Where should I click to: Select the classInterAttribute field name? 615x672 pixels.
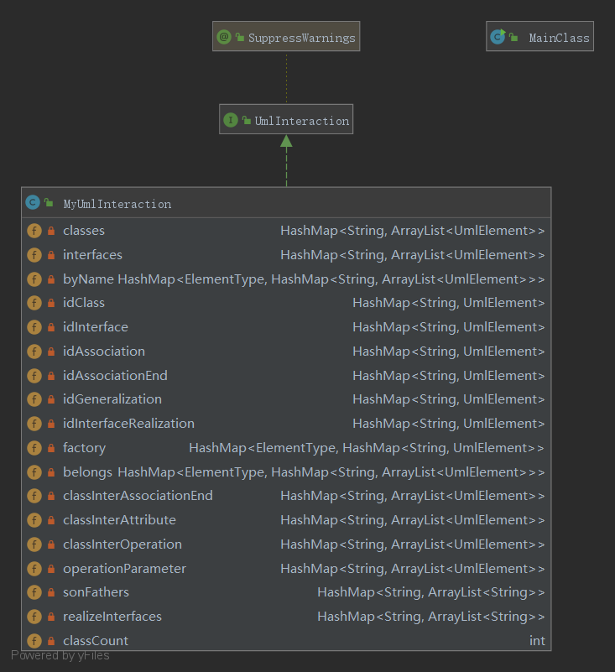click(120, 520)
